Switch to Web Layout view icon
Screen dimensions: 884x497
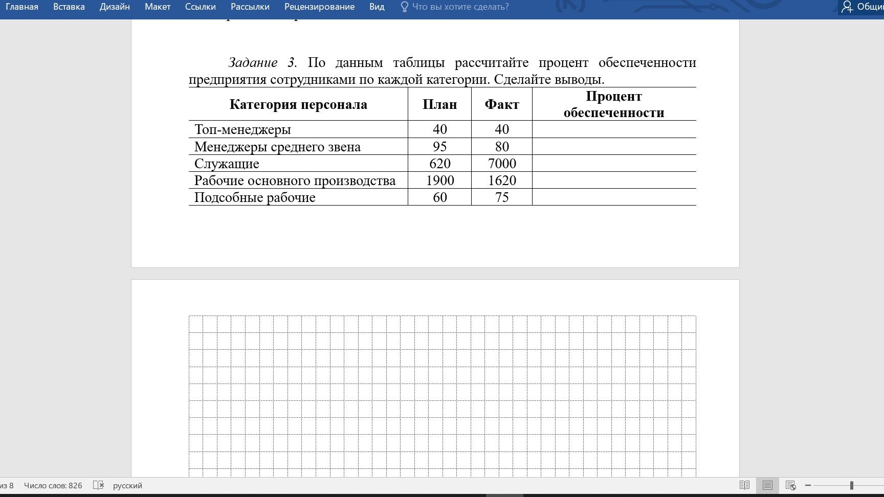pyautogui.click(x=790, y=486)
